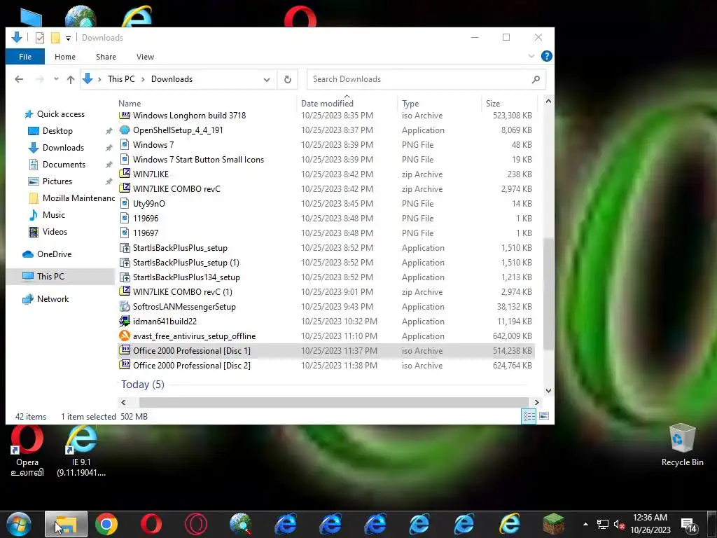
Task: Open the Recycle Bin desktop icon
Action: point(682,445)
